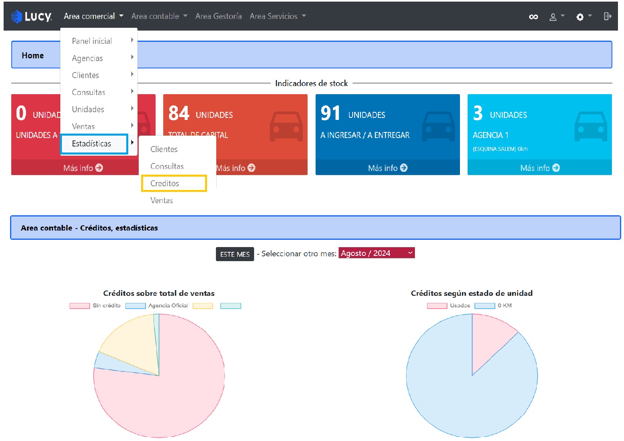
Task: Select Estadísticas menu entry
Action: (99, 144)
